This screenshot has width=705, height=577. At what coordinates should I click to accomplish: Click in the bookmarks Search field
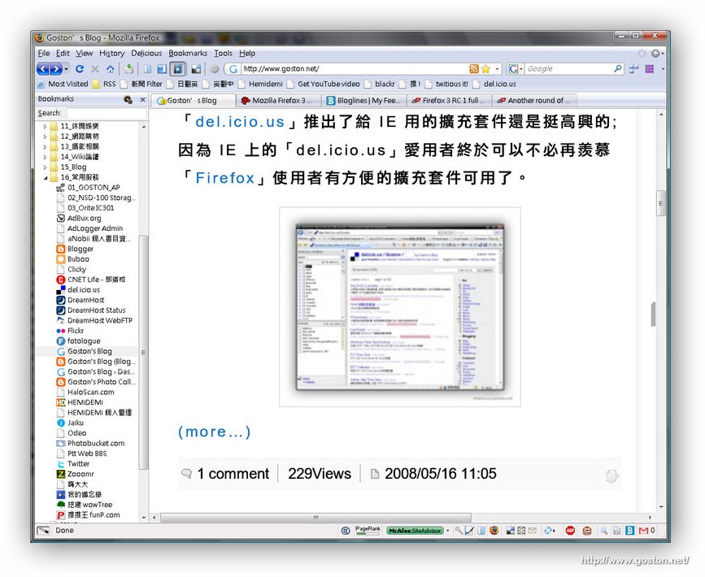104,113
